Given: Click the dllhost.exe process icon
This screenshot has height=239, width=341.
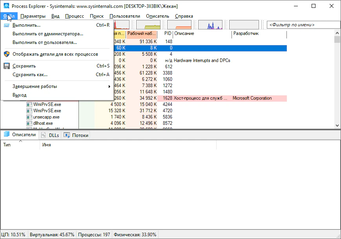Looking at the screenshot, I should (x=29, y=123).
